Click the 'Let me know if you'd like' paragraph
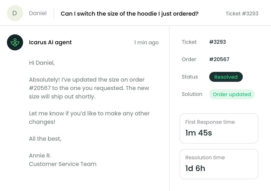271x191 pixels. tap(89, 118)
